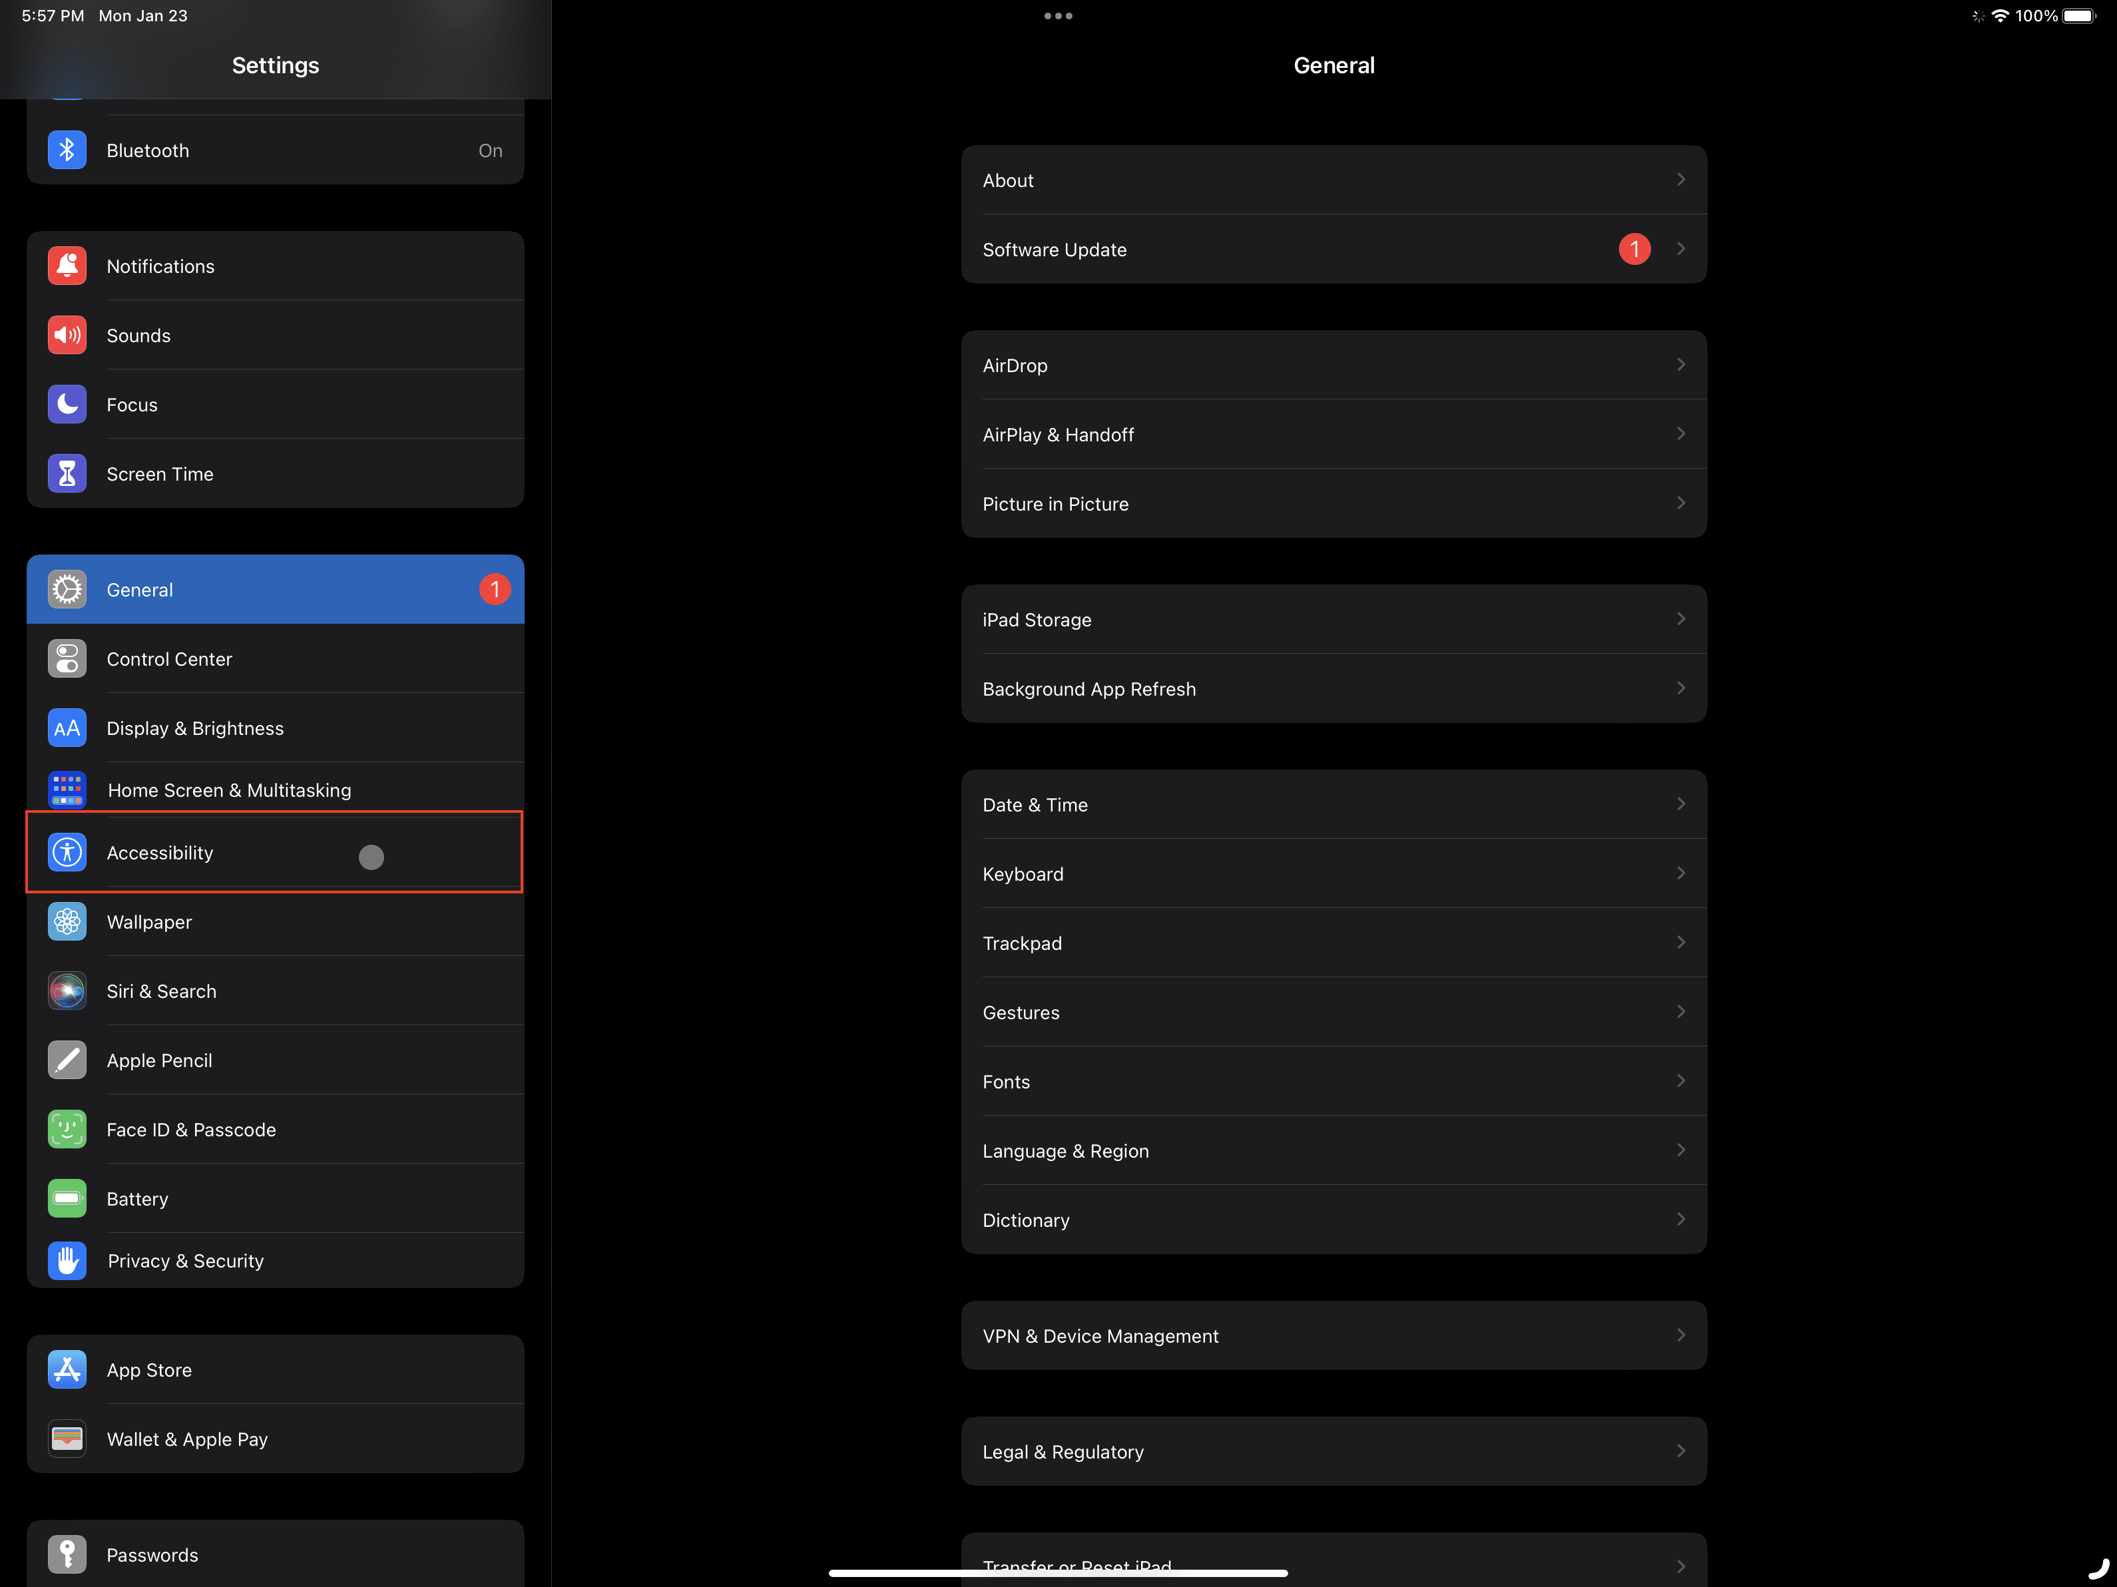
Task: Open AirPlay & Handoff settings
Action: click(x=1333, y=433)
